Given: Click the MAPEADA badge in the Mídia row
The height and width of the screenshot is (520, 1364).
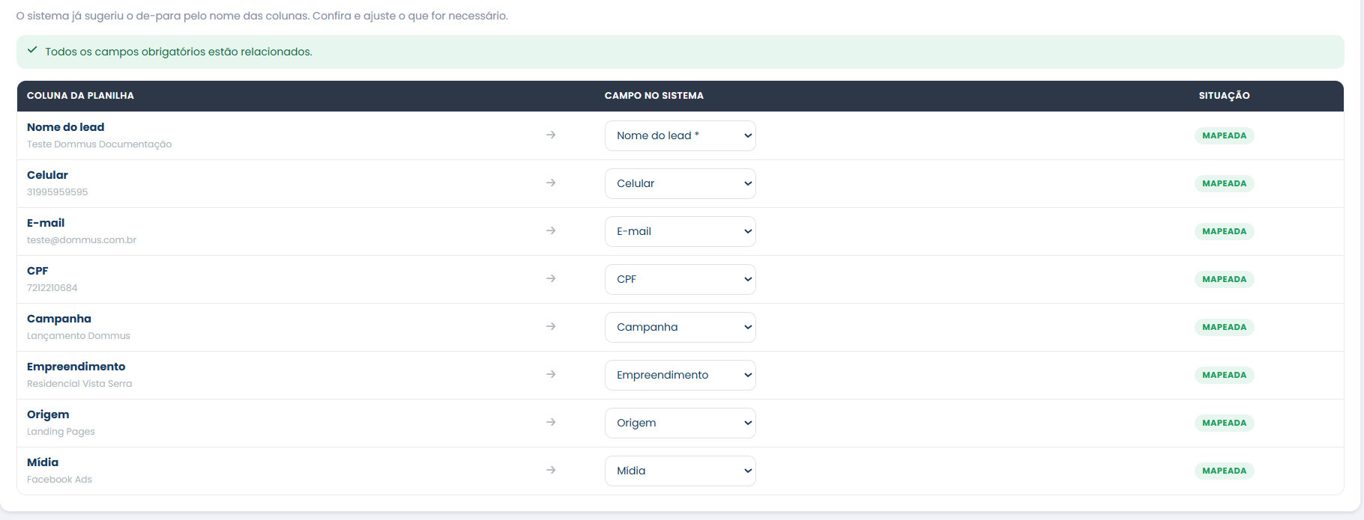Looking at the screenshot, I should 1224,471.
